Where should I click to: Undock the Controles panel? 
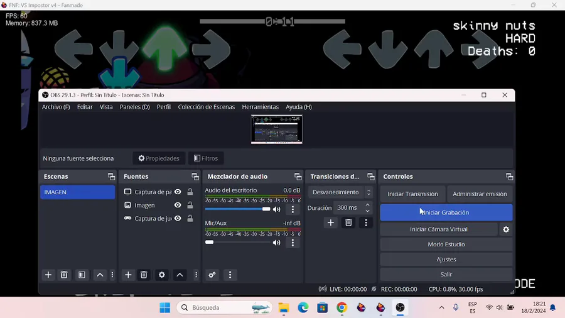point(509,177)
